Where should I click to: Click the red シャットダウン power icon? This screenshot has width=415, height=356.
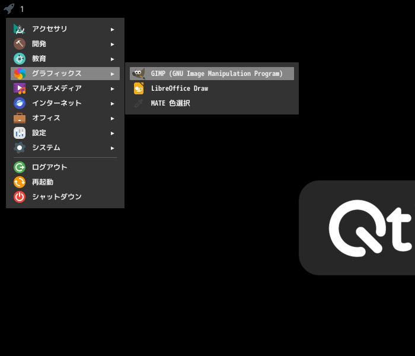[20, 197]
